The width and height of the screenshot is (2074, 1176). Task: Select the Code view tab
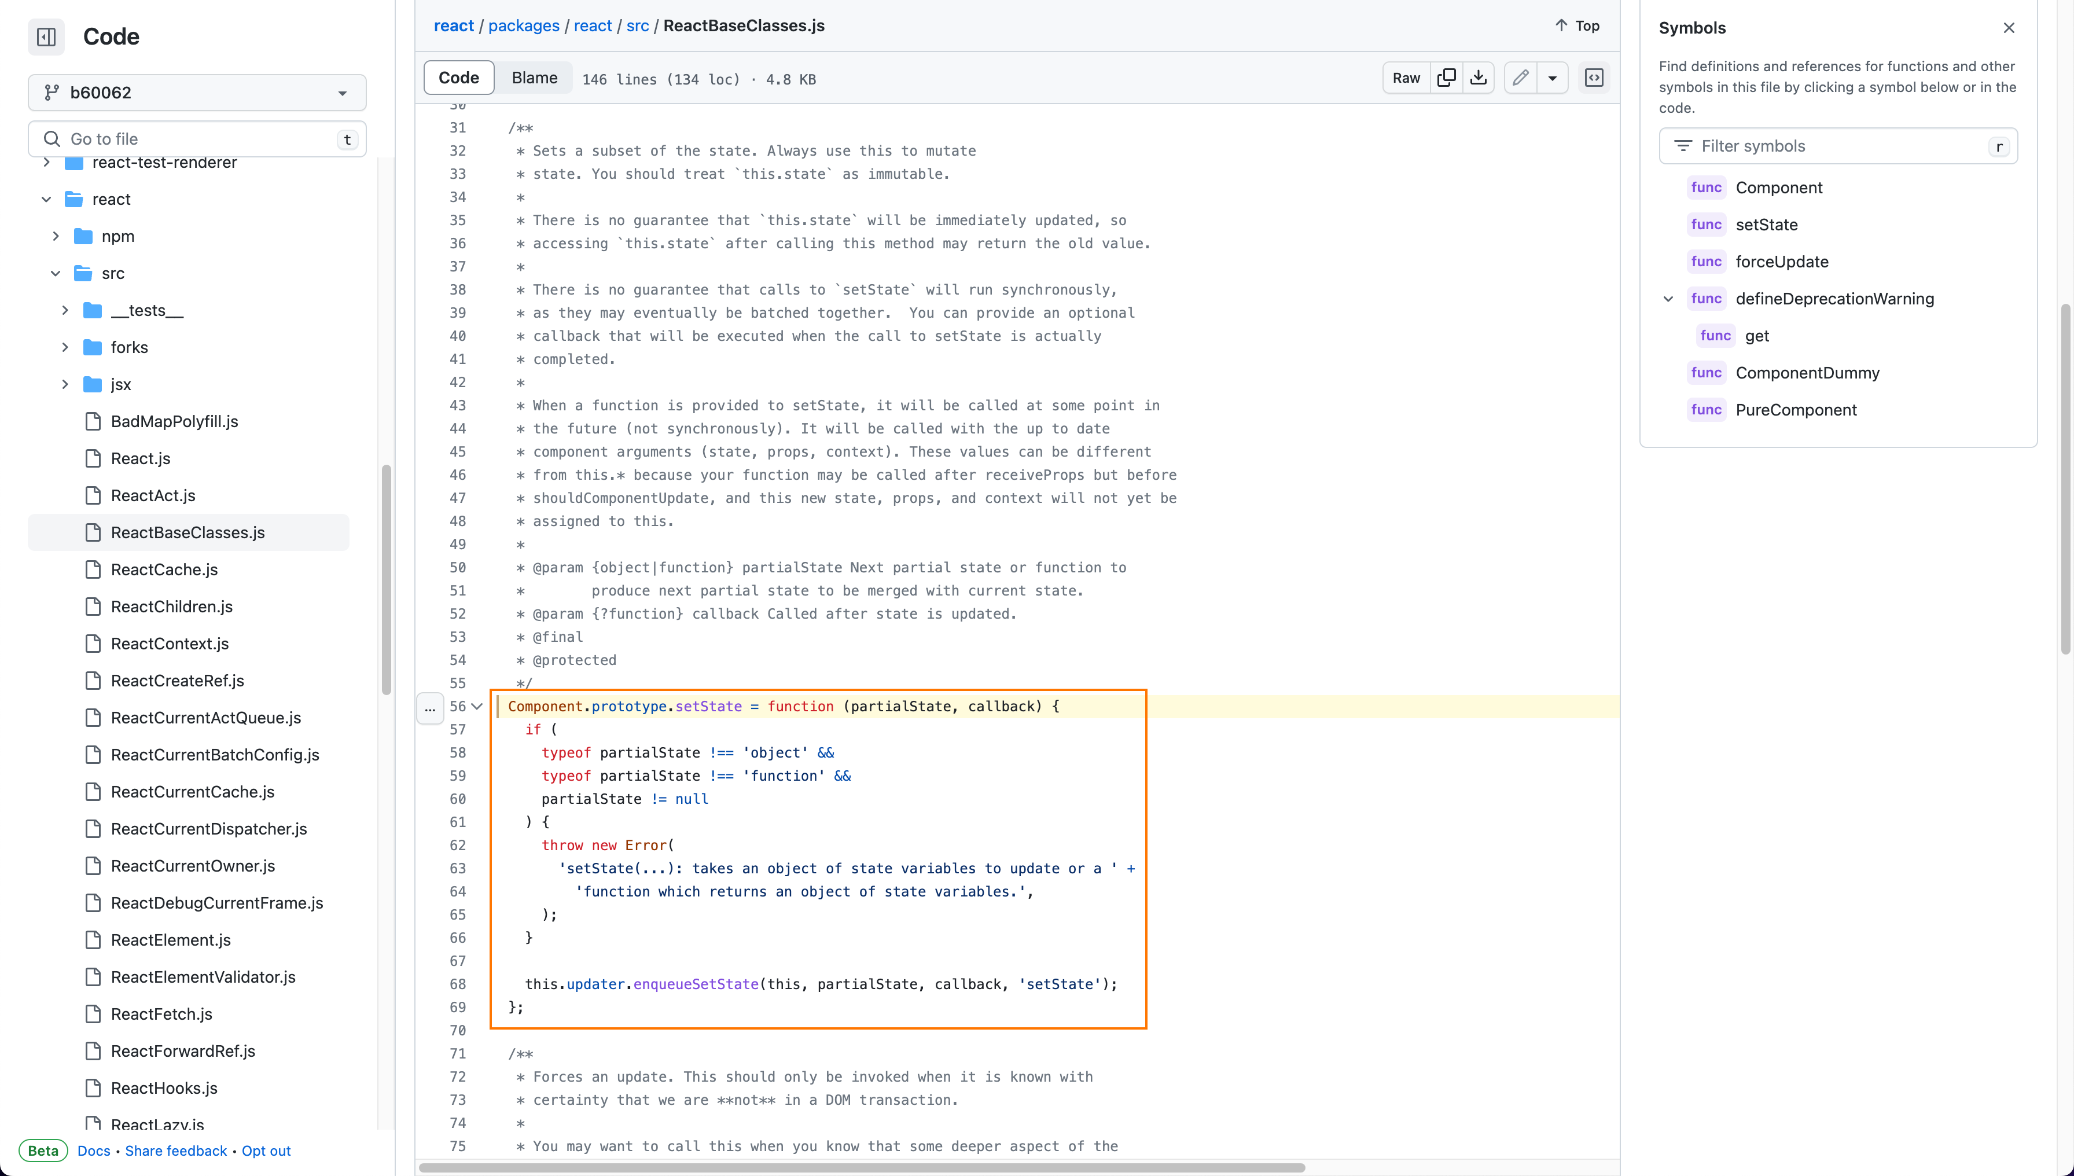click(459, 78)
